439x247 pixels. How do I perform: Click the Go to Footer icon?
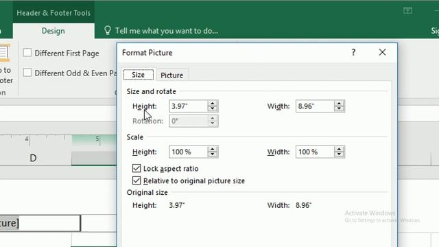point(5,53)
